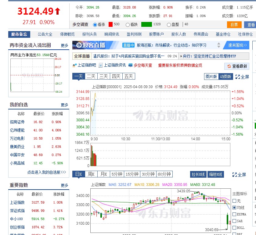The image size is (256, 235).
Task: Click the 上证指数资讯 document icon
Action: tap(101, 66)
